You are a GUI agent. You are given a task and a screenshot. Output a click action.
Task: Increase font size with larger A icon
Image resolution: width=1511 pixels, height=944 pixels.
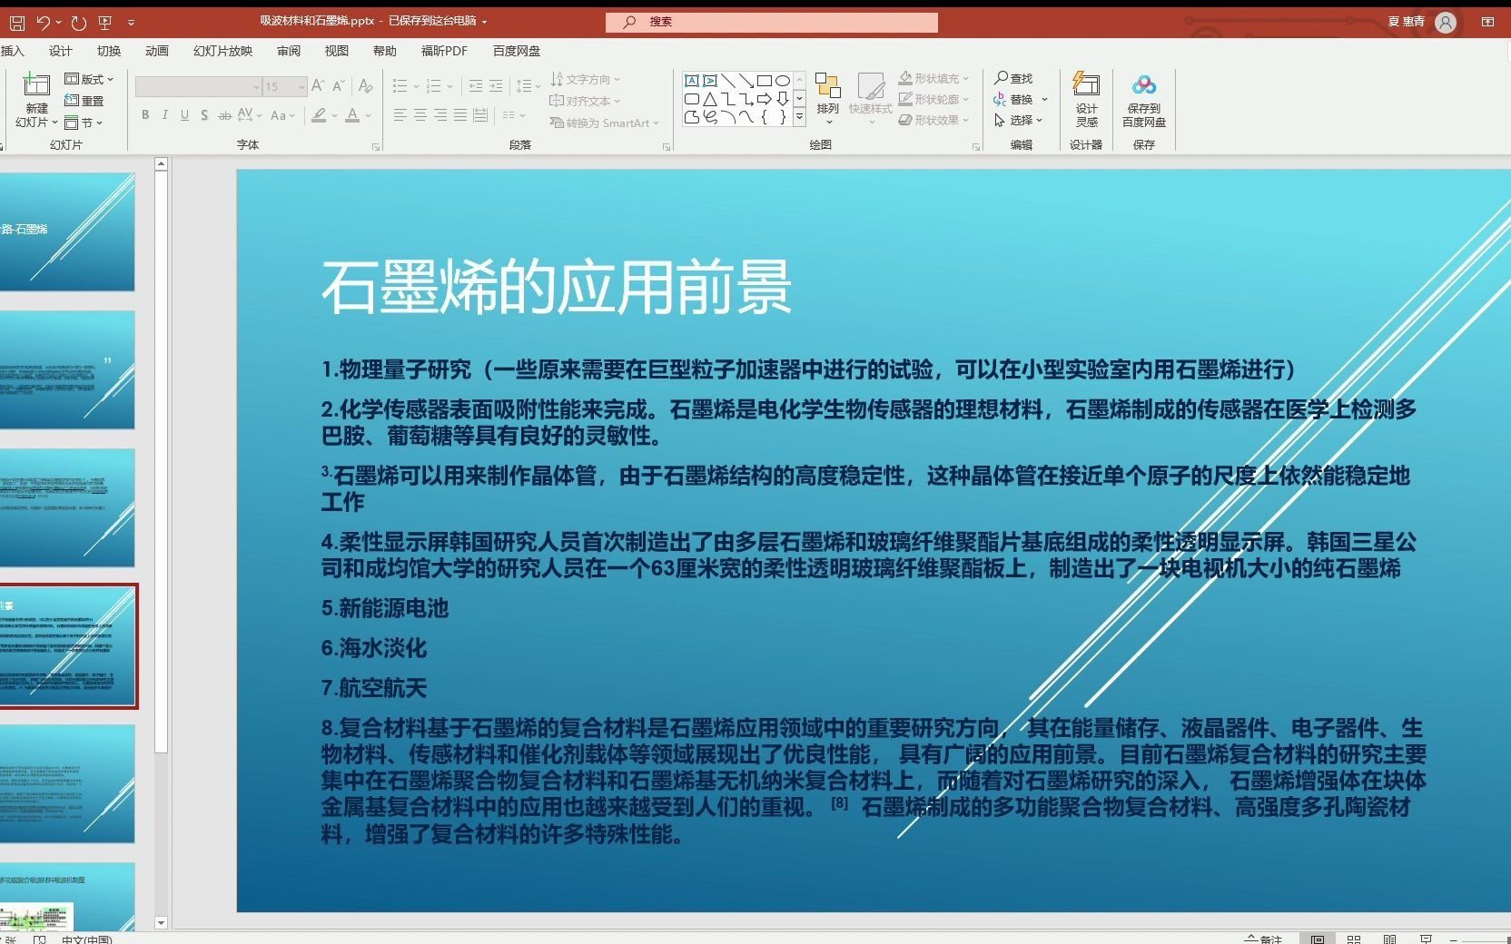click(318, 86)
